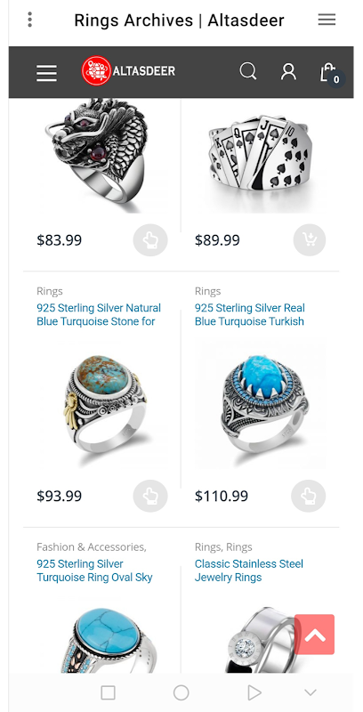363x712 pixels.
Task: Open the three-dot browser options menu
Action: click(x=30, y=20)
